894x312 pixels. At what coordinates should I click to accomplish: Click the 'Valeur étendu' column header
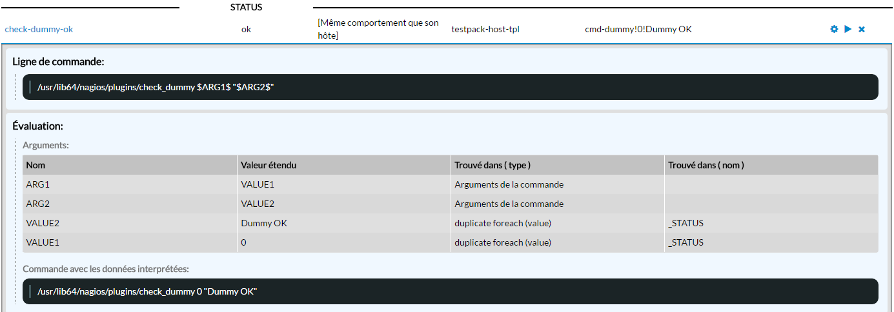269,165
